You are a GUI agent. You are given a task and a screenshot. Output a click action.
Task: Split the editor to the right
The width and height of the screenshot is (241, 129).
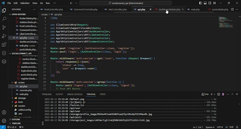232,9
